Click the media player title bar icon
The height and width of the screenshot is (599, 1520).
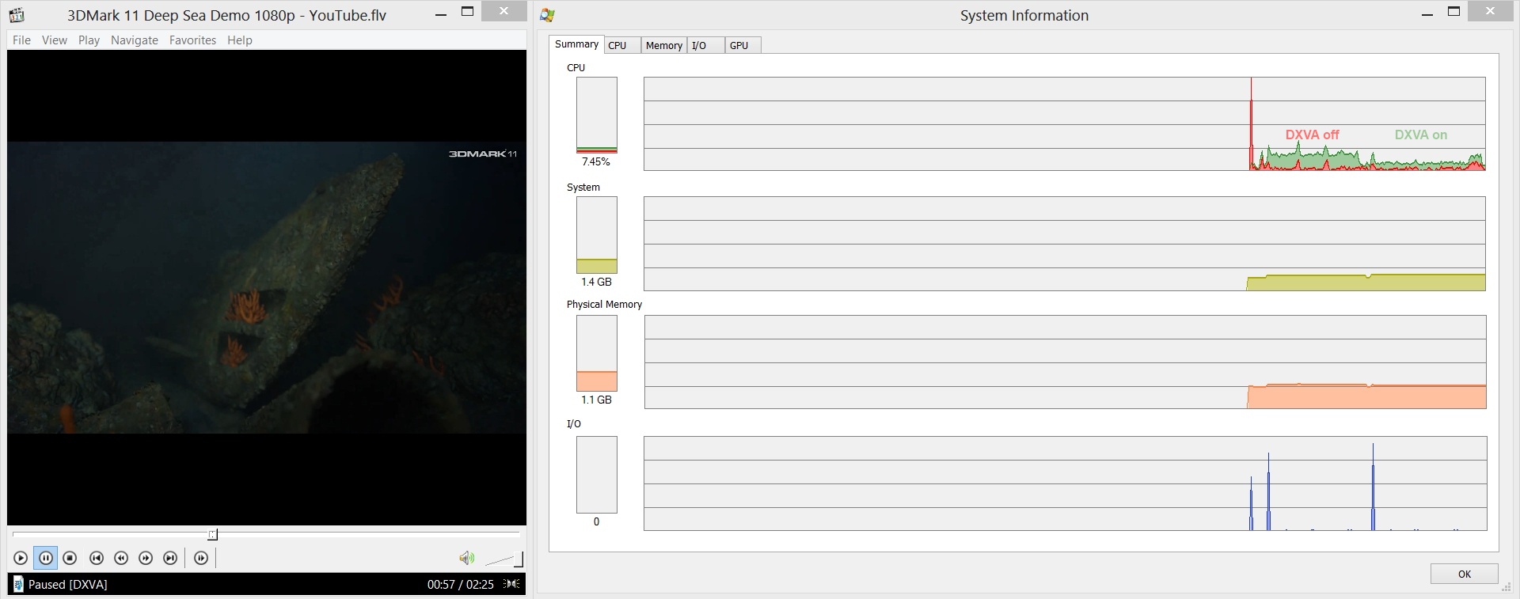click(16, 15)
